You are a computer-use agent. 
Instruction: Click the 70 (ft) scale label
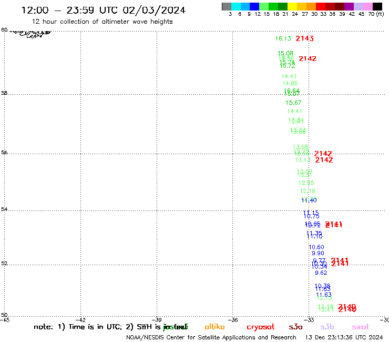coord(376,14)
